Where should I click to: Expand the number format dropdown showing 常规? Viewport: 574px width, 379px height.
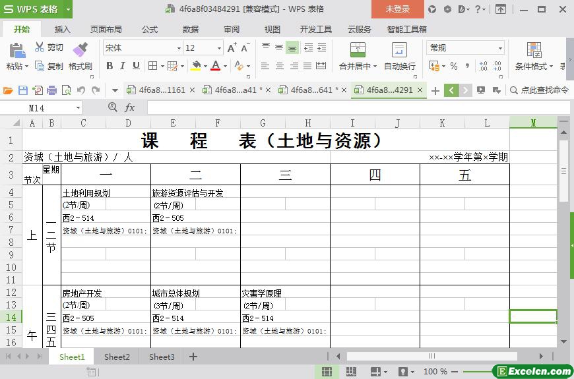coord(500,48)
